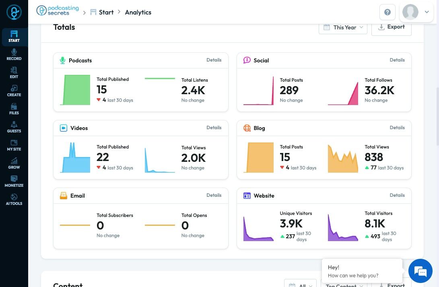Screen dimensions: 439x287
Task: Open Guests section in sidebar
Action: coord(14,128)
